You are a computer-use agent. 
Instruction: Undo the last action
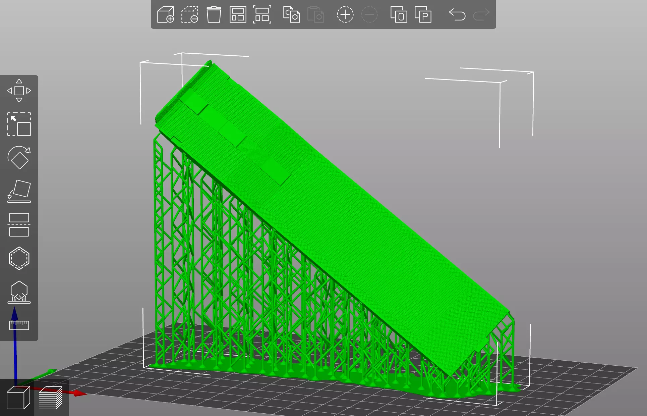click(457, 15)
